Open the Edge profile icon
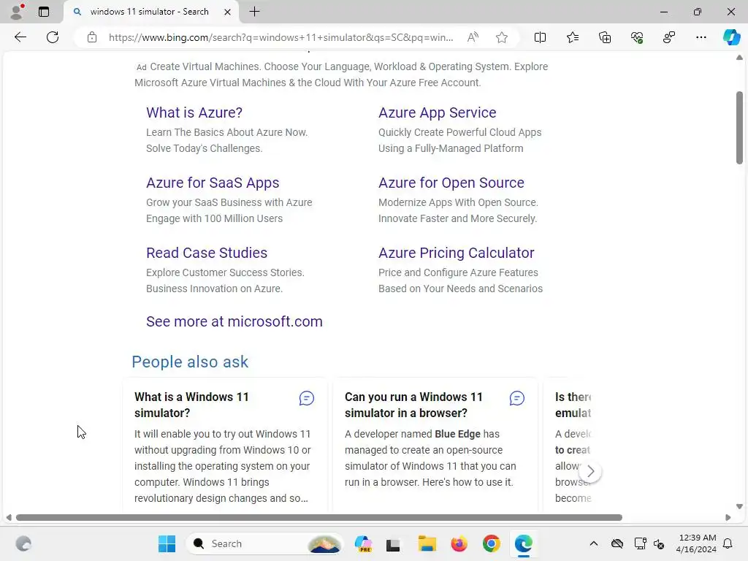This screenshot has width=748, height=561. 17,12
